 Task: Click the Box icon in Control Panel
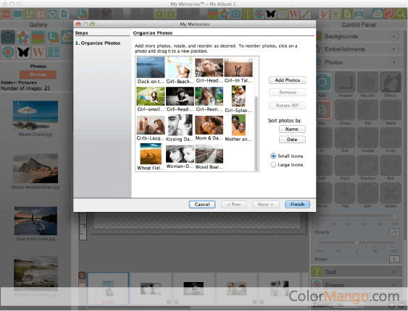pyautogui.click(x=323, y=110)
